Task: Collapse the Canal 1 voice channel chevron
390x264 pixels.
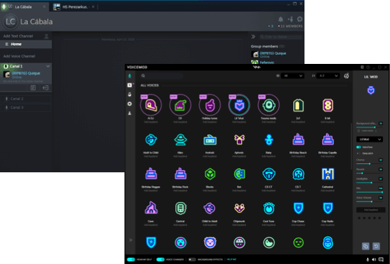Action: (x=48, y=66)
